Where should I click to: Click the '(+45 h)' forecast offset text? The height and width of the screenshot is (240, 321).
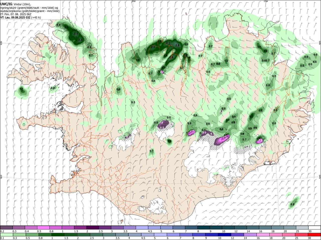[x=36, y=17]
